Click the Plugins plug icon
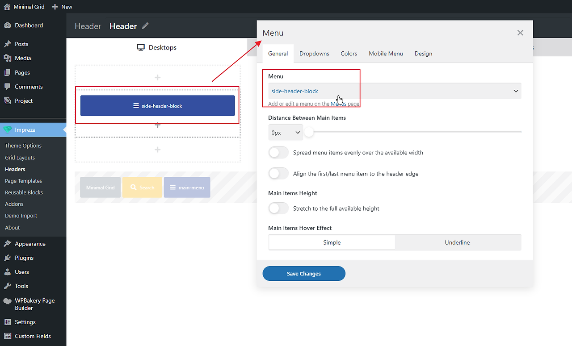The height and width of the screenshot is (346, 572). [7, 258]
